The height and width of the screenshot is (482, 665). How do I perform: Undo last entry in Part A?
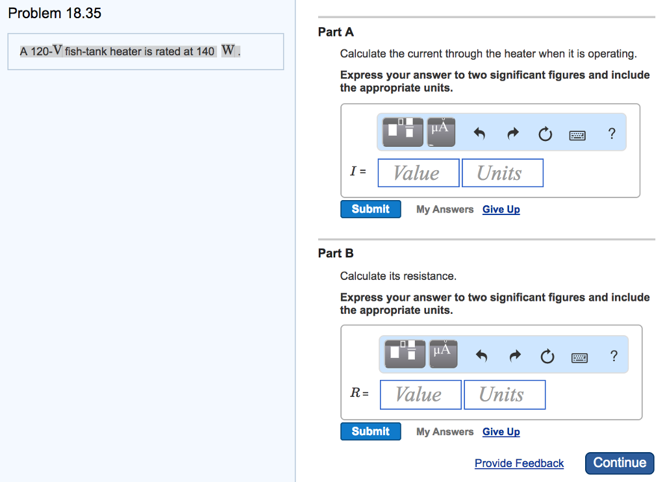(479, 134)
